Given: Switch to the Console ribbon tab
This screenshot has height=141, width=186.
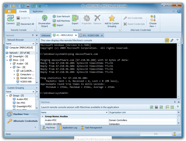Looking at the screenshot, I should click(23, 11).
